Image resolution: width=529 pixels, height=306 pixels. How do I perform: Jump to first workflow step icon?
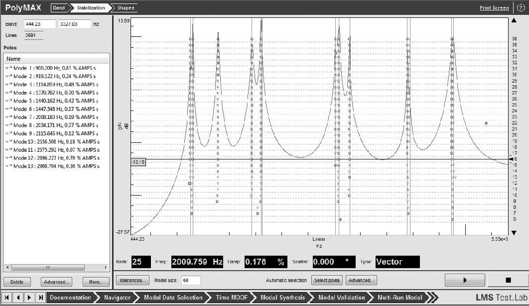pyautogui.click(x=6, y=298)
